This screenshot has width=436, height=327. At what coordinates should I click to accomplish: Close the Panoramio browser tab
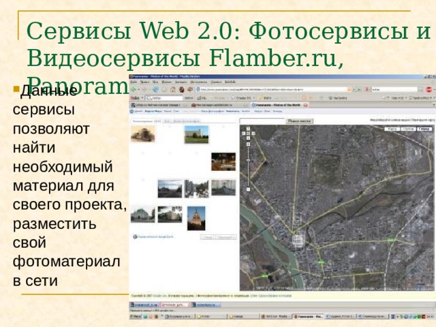pyautogui.click(x=305, y=105)
